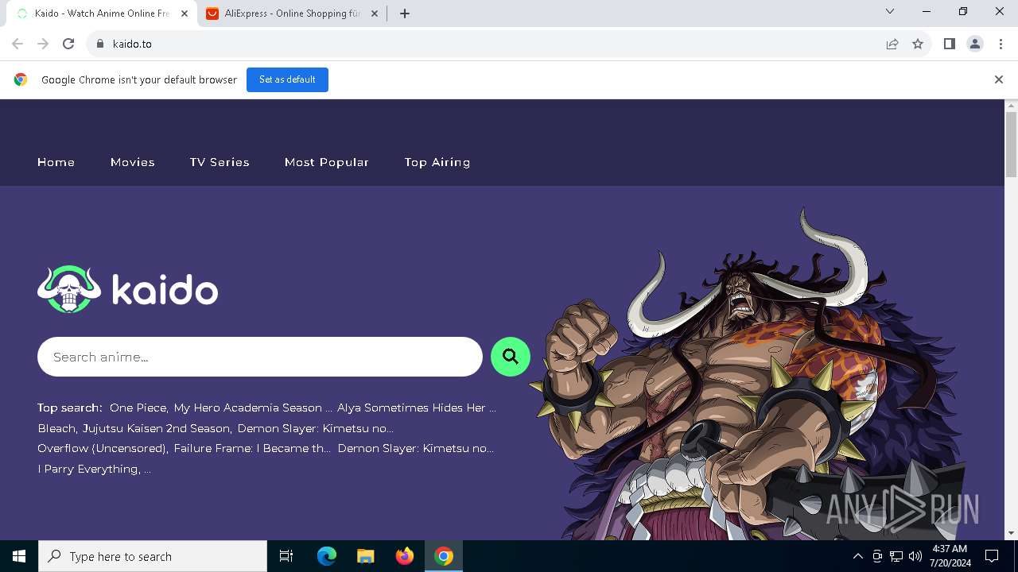This screenshot has width=1018, height=572.
Task: Open the Top Airing menu item
Action: [437, 162]
